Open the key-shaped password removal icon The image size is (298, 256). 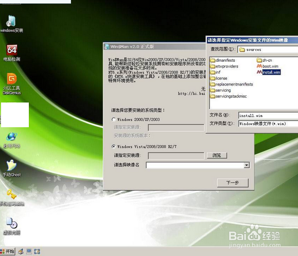[x=12, y=198]
